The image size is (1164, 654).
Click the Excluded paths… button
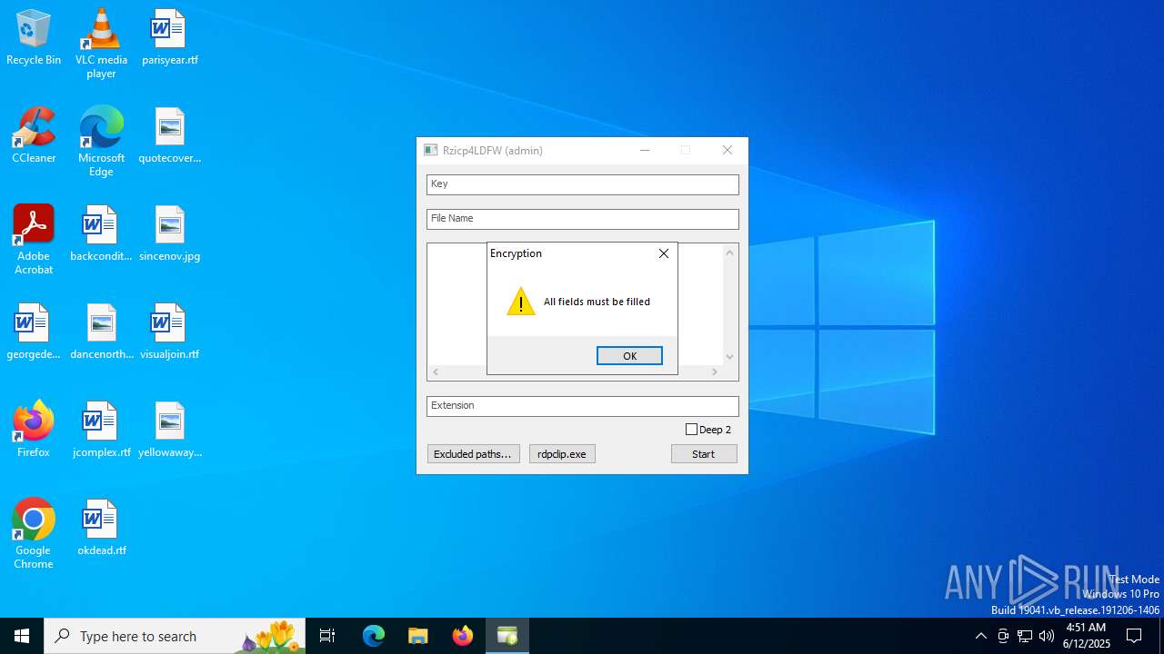473,453
